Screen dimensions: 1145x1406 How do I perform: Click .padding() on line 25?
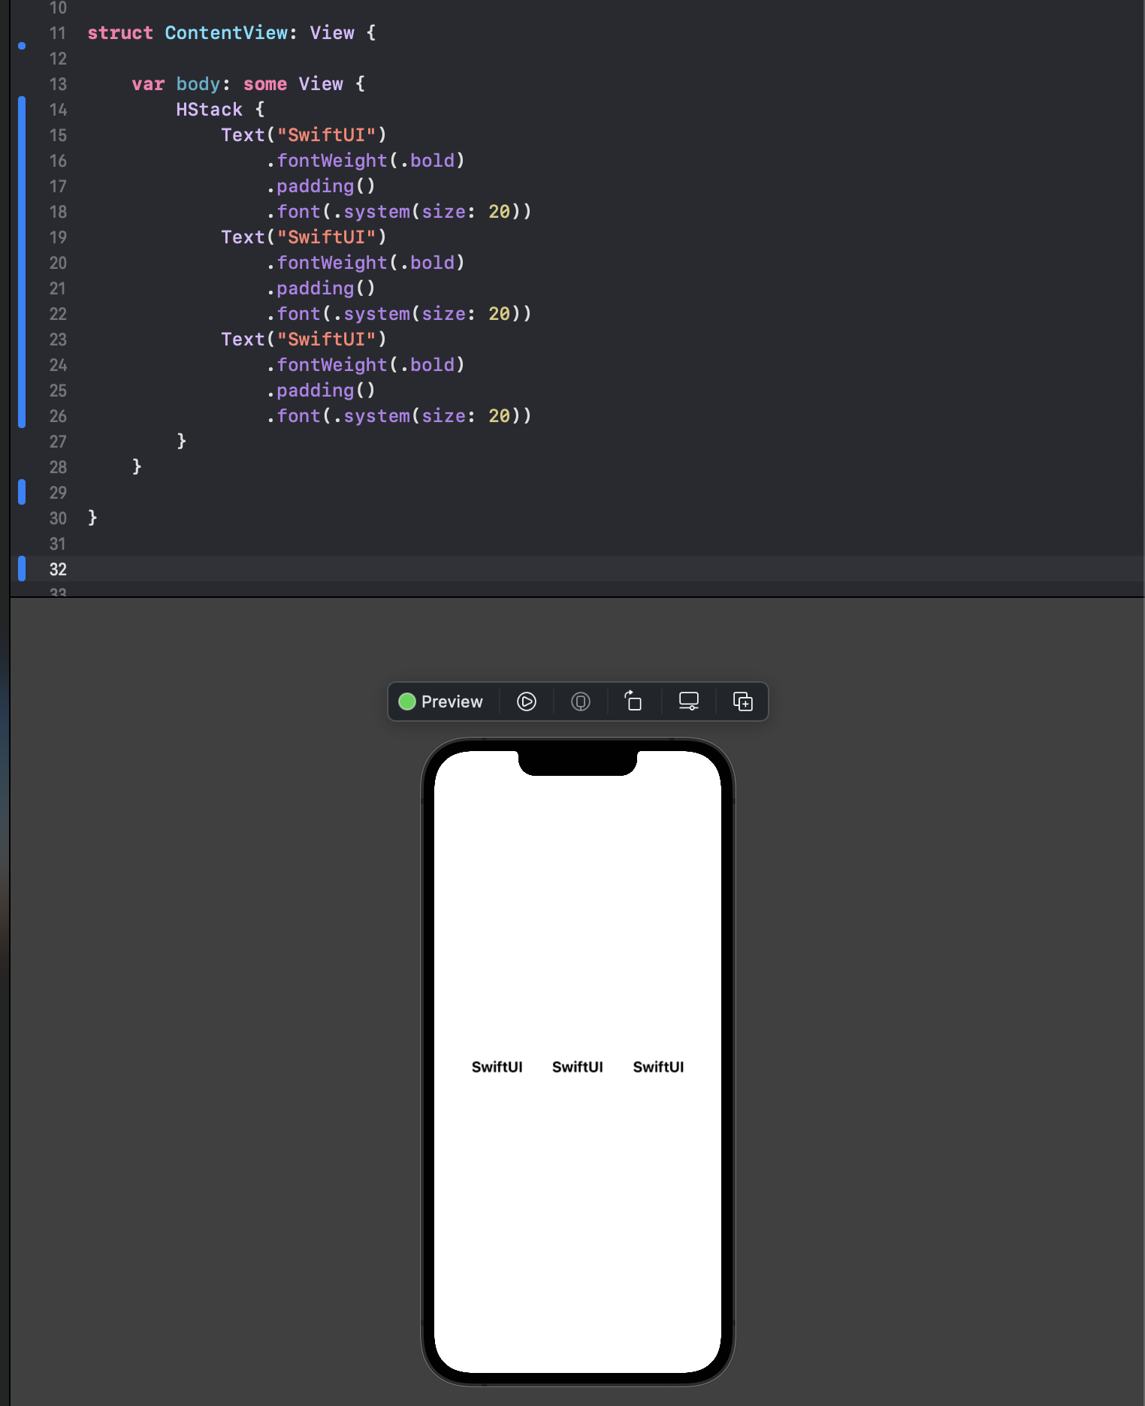pos(321,391)
